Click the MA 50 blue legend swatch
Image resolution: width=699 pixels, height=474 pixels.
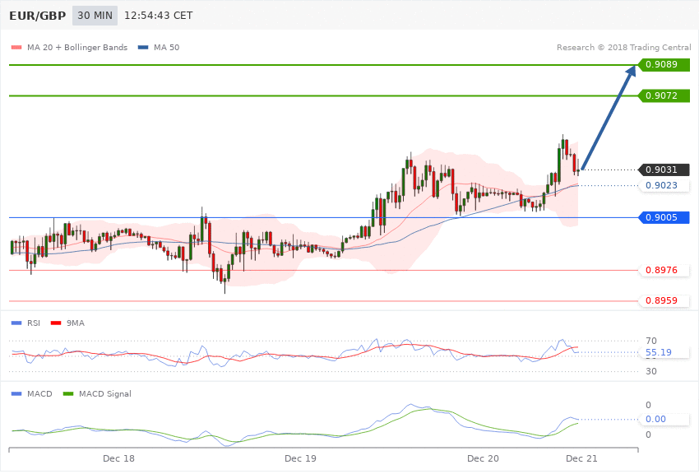click(143, 47)
